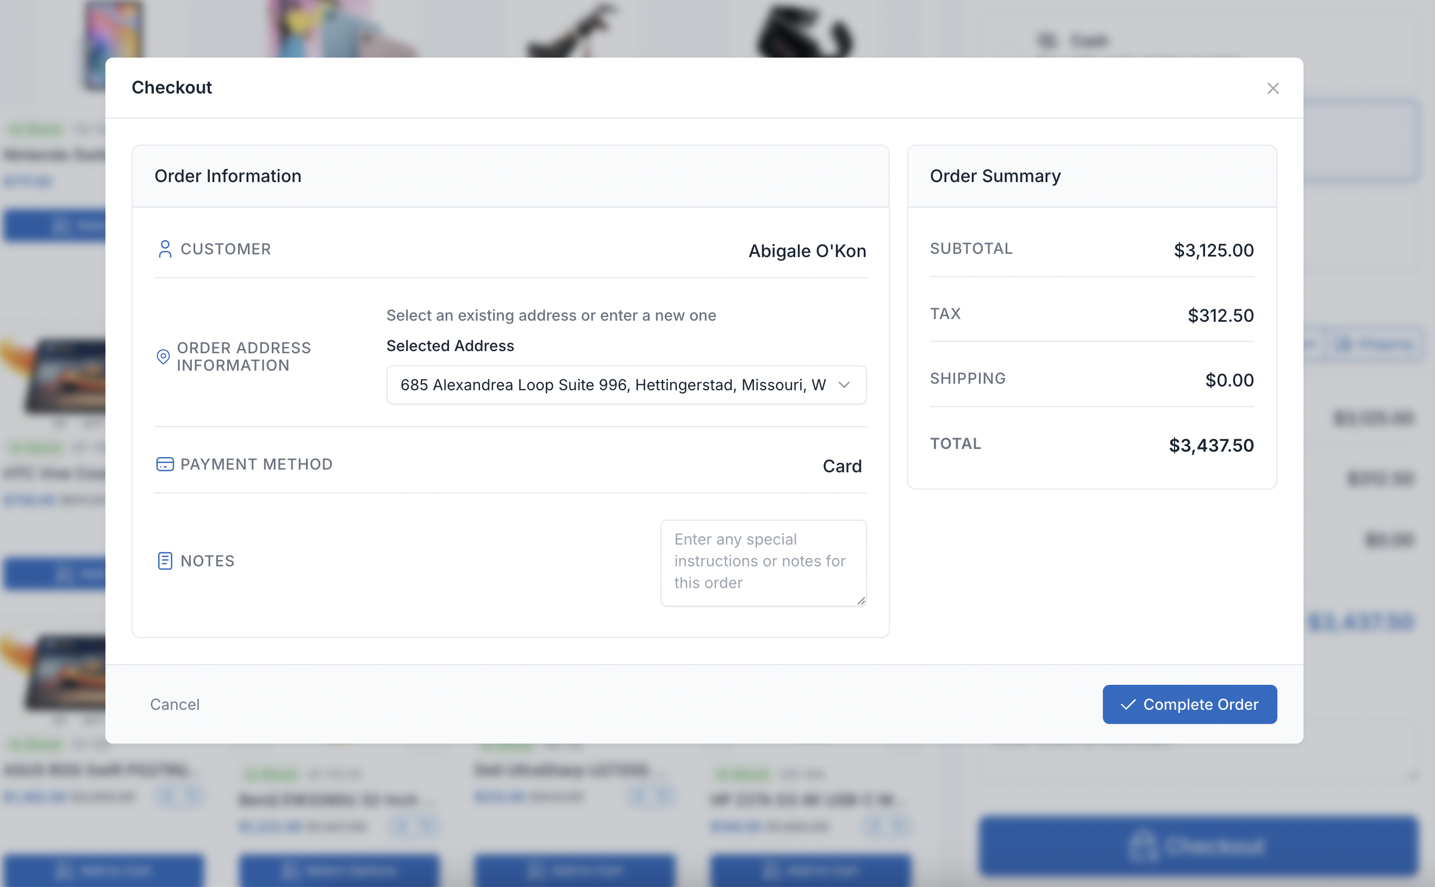Image resolution: width=1435 pixels, height=887 pixels.
Task: Click the TOTAL amount in Order Summary
Action: click(x=1211, y=445)
